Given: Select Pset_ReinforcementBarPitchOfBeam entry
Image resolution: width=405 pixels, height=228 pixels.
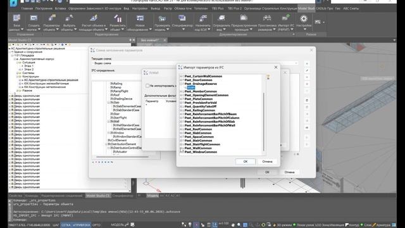Looking at the screenshot, I should click(x=211, y=114).
